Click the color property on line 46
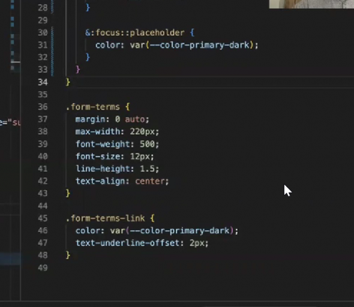 [x=88, y=231]
